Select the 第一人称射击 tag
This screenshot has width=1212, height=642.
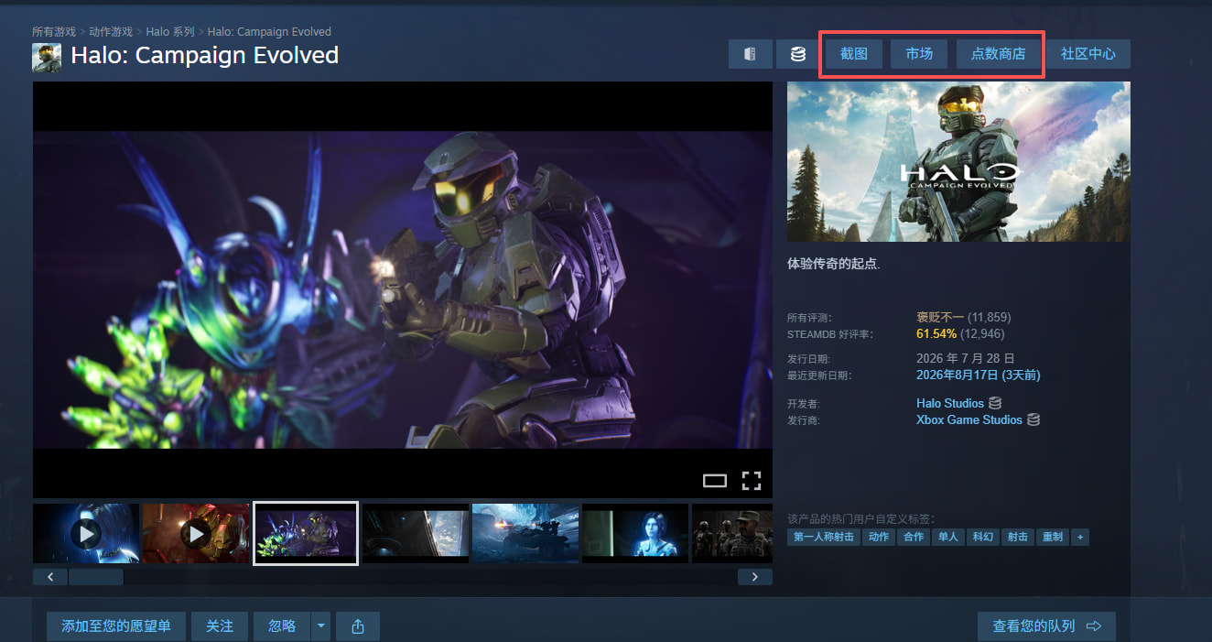point(822,538)
